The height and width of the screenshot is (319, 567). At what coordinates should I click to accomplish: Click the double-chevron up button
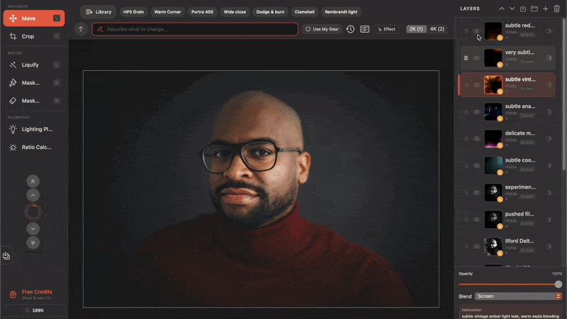pyautogui.click(x=33, y=181)
